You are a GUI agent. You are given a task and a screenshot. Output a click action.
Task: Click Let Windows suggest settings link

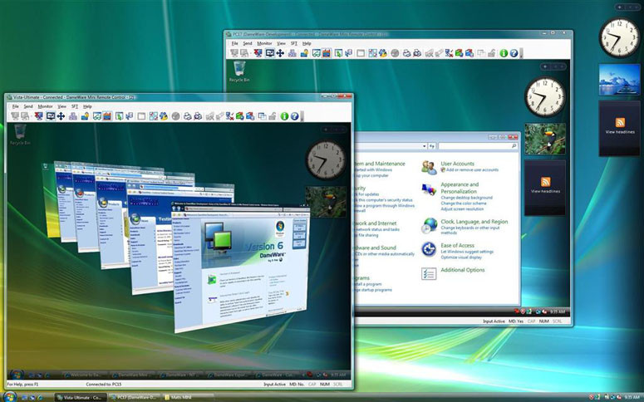(x=467, y=252)
